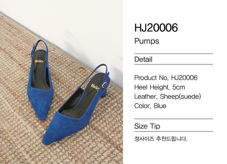
Task: Click the gold Hailey logo on left shoe
Action: (39, 61)
